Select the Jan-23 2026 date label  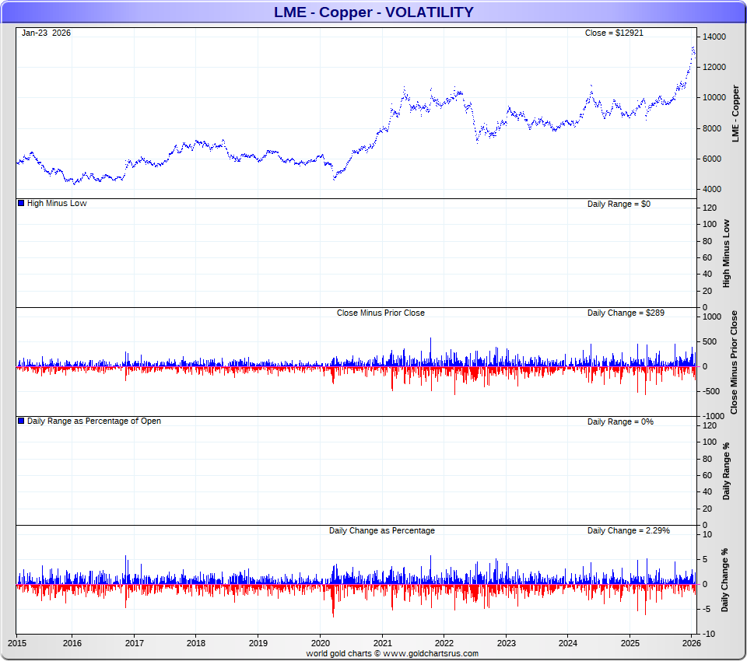46,33
